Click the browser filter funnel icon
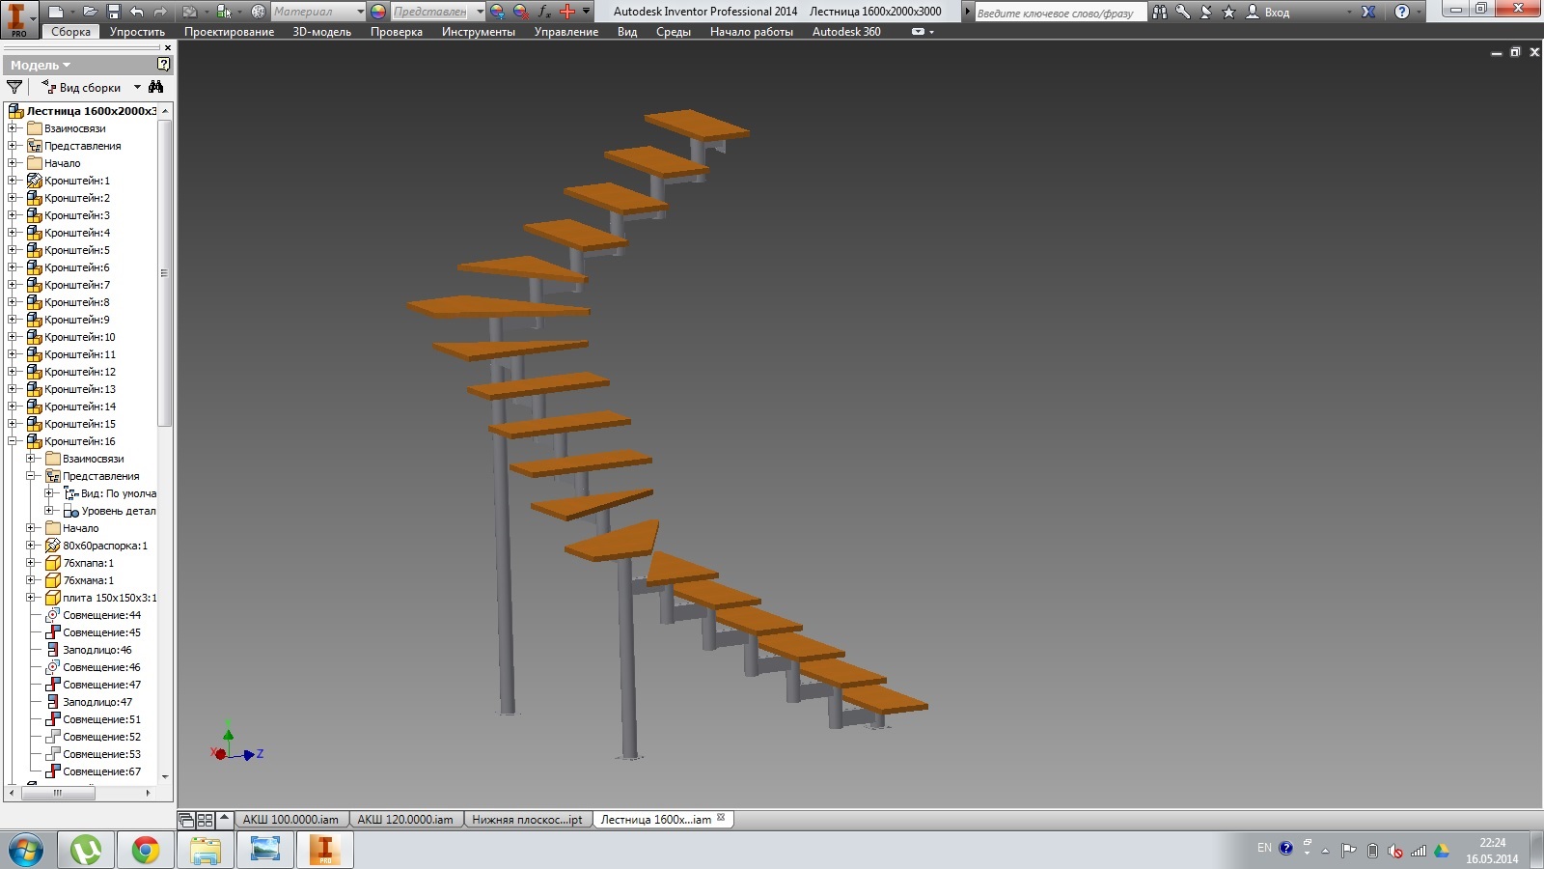Screen dimensions: 1544x869 (14, 87)
